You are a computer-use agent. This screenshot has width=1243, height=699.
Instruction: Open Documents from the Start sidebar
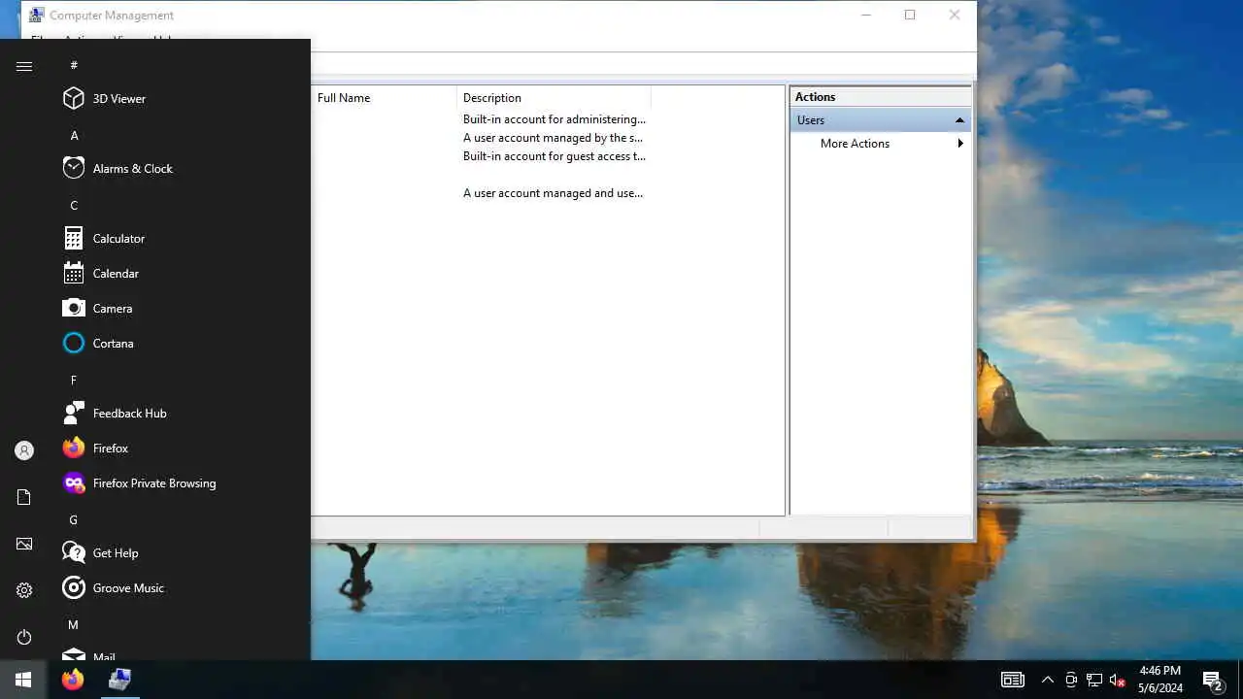click(24, 497)
